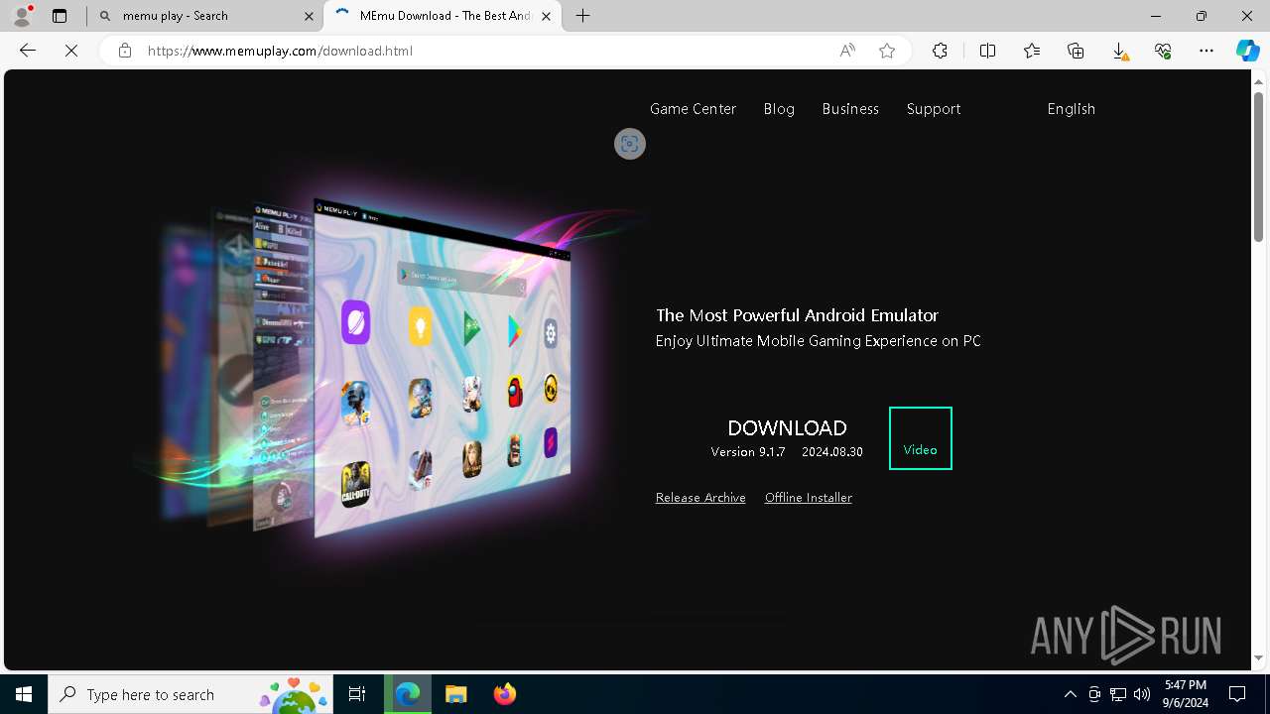Open the Extensions menu

(x=940, y=51)
